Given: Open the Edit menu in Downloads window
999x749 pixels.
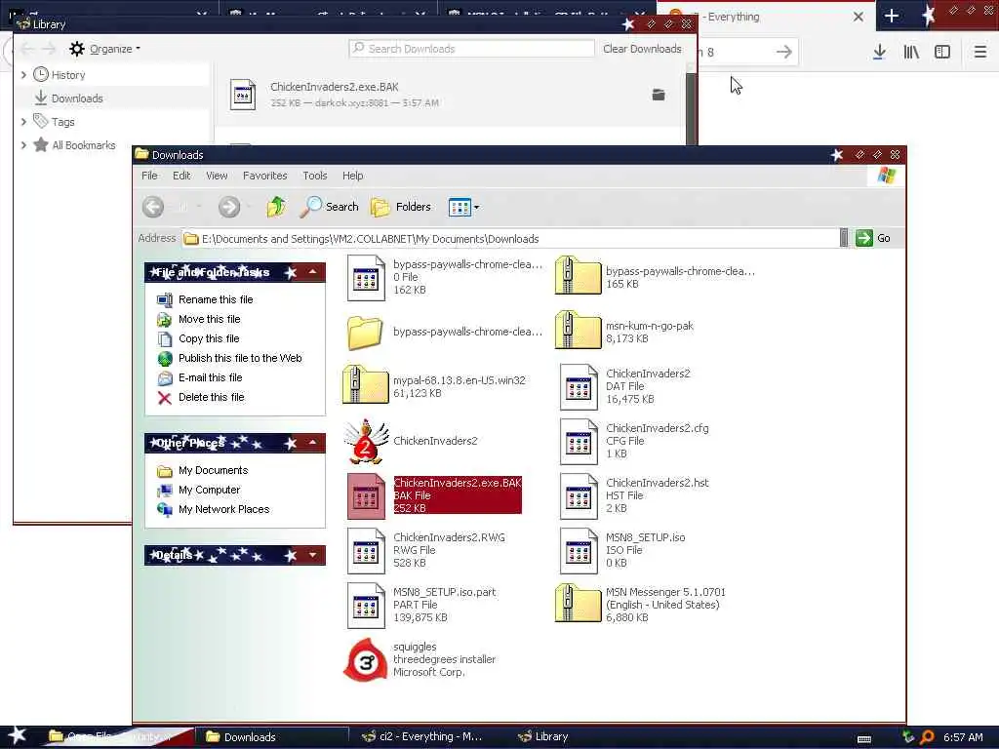Looking at the screenshot, I should 181,176.
